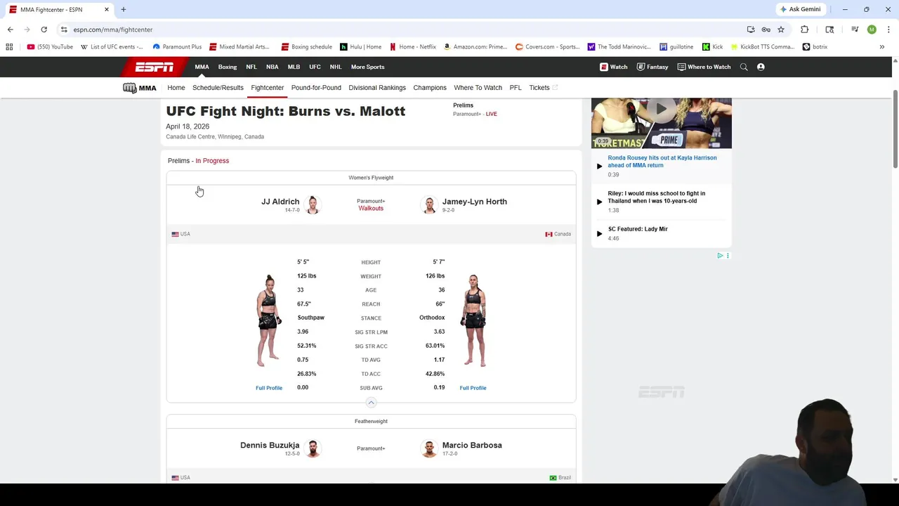The height and width of the screenshot is (506, 899).
Task: Open the NHL tab in ESPN nav
Action: coord(336,67)
